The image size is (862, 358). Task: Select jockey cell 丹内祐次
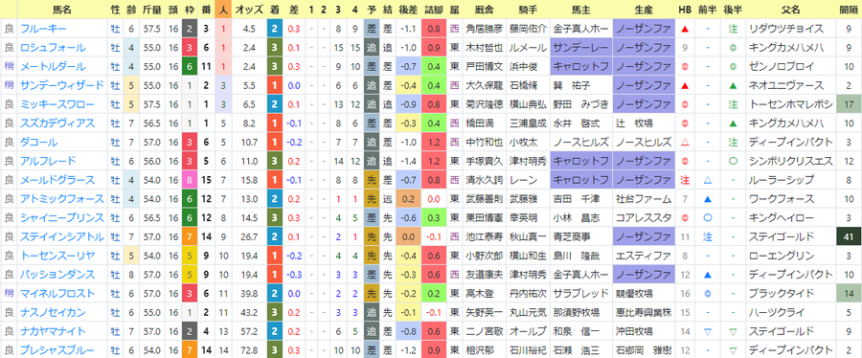tap(529, 294)
